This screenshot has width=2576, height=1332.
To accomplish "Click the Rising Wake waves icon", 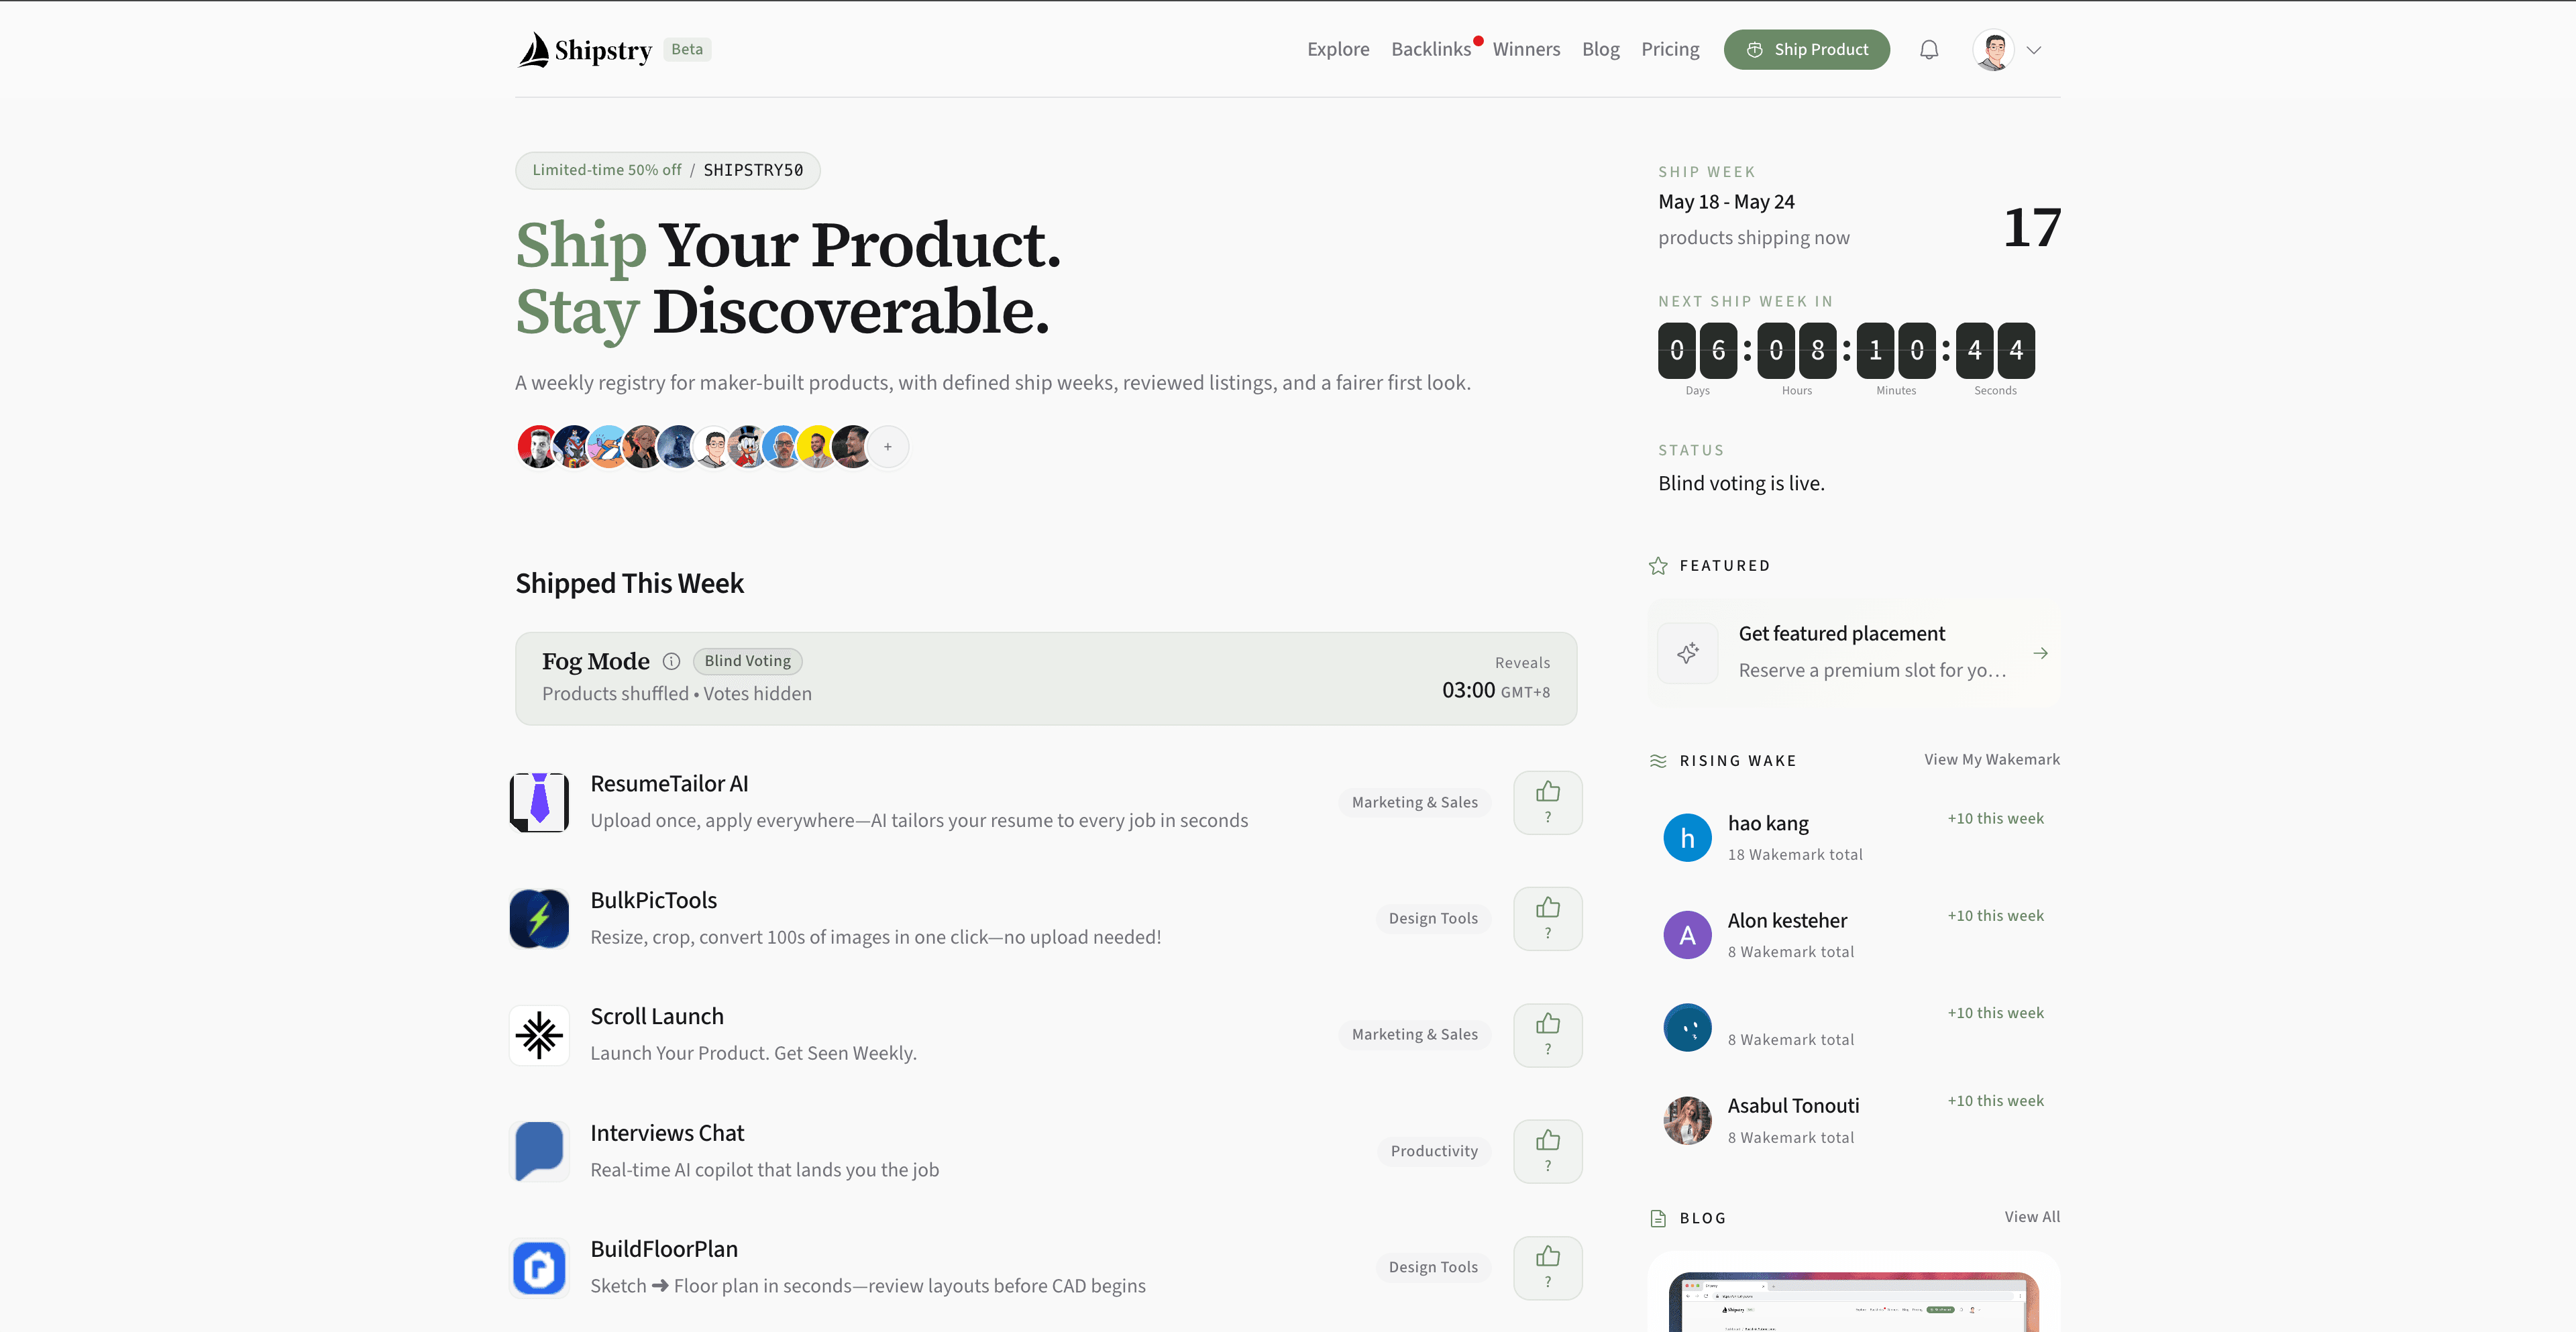I will pyautogui.click(x=1658, y=761).
